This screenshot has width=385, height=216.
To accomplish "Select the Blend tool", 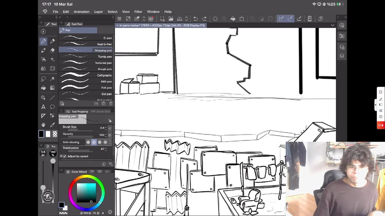I will 43,69.
